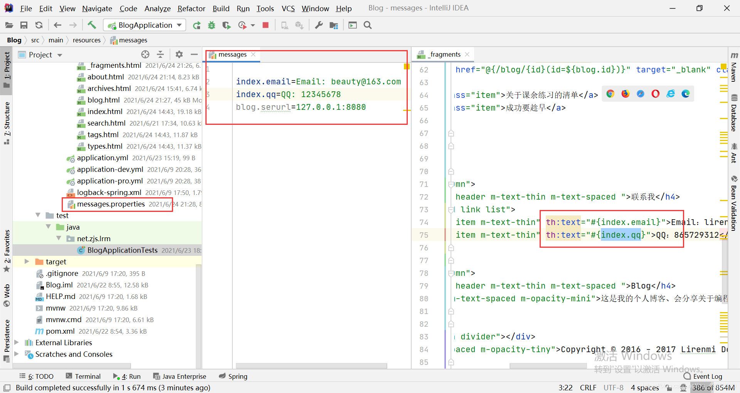This screenshot has height=393, width=740.
Task: Open preview in Chrome browser icon
Action: click(x=610, y=94)
